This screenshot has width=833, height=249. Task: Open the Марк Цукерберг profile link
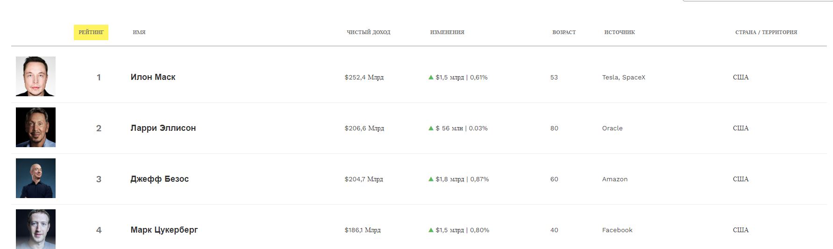(164, 230)
